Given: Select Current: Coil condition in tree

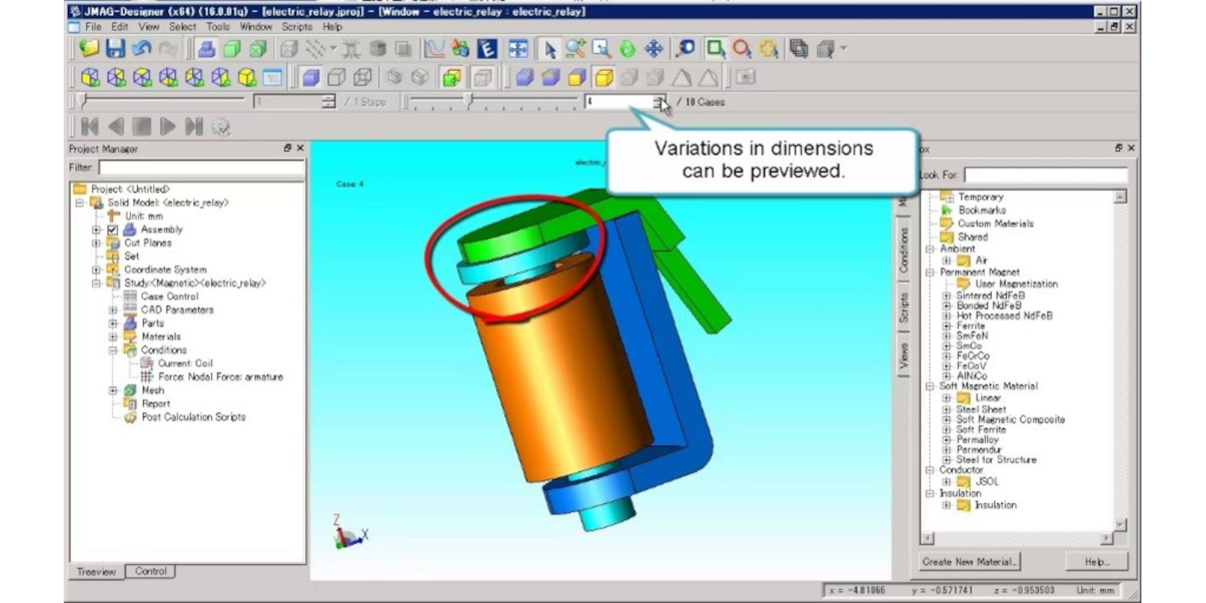Looking at the screenshot, I should point(184,364).
